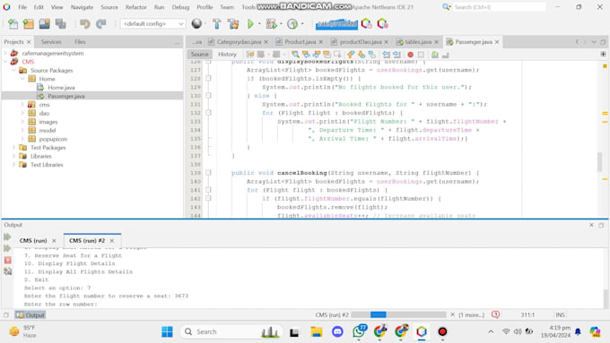The image size is (610, 343).
Task: Click the red Start Macro Recording icon
Action: 411,55
